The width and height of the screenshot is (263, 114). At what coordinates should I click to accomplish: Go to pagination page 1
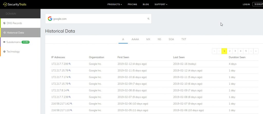click(x=224, y=51)
